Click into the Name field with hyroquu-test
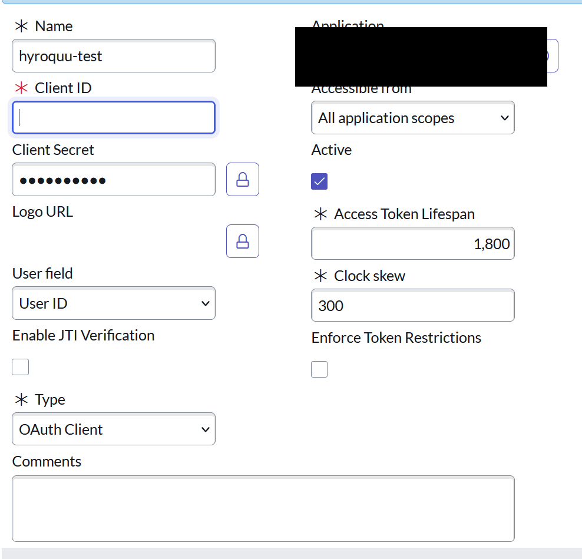Image resolution: width=582 pixels, height=559 pixels. [x=113, y=57]
